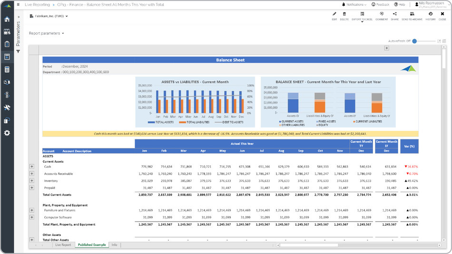The image size is (452, 254).
Task: Click the Send to Archive icon
Action: point(412,14)
